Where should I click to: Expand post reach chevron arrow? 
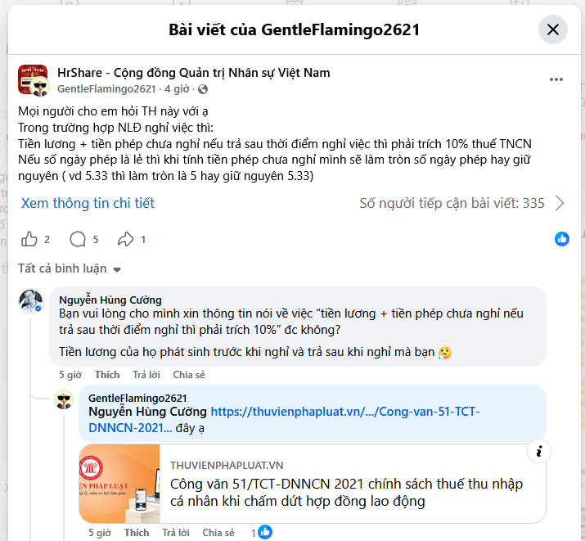click(x=560, y=203)
